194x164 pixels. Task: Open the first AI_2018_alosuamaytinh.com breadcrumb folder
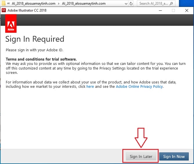click(x=34, y=3)
